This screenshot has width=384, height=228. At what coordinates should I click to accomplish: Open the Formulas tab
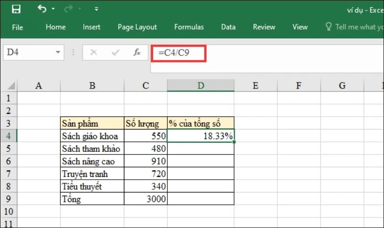[x=189, y=27]
